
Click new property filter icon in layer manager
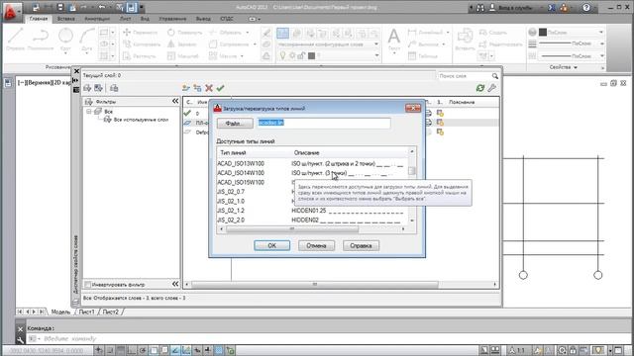87,88
